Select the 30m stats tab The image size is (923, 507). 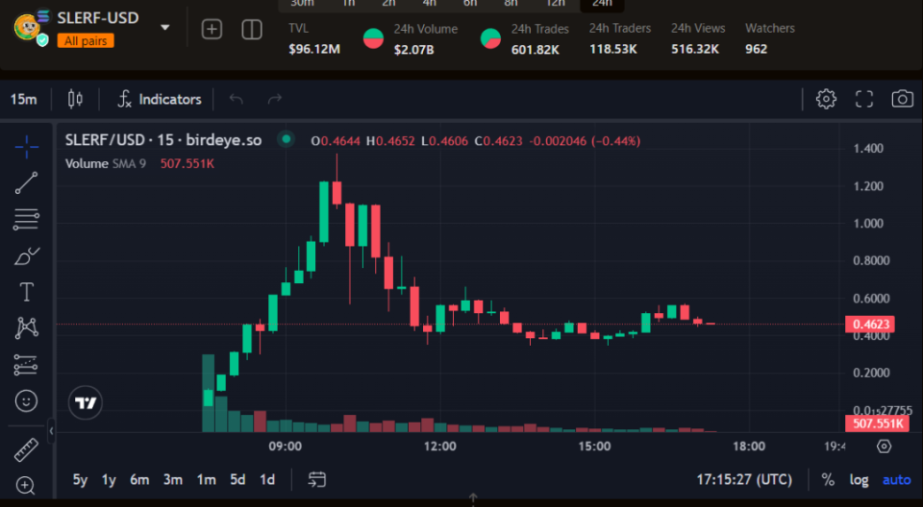(x=302, y=4)
